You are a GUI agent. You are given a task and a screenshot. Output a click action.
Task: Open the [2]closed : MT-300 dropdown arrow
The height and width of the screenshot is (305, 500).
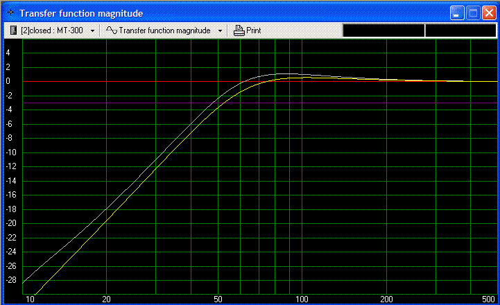pos(92,31)
